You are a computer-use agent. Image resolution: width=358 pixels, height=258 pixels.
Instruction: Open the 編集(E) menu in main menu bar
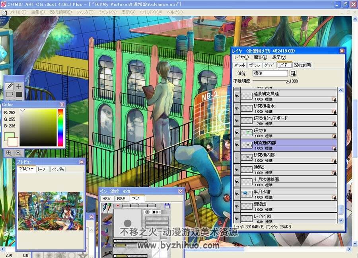click(x=38, y=12)
